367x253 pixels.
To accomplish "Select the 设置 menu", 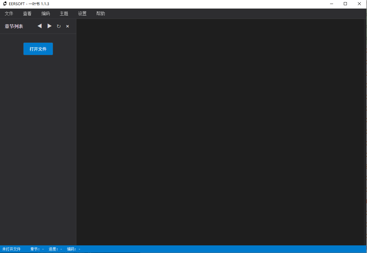I will tap(82, 13).
